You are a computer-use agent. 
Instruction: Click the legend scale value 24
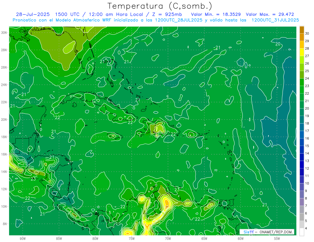pos(307,79)
